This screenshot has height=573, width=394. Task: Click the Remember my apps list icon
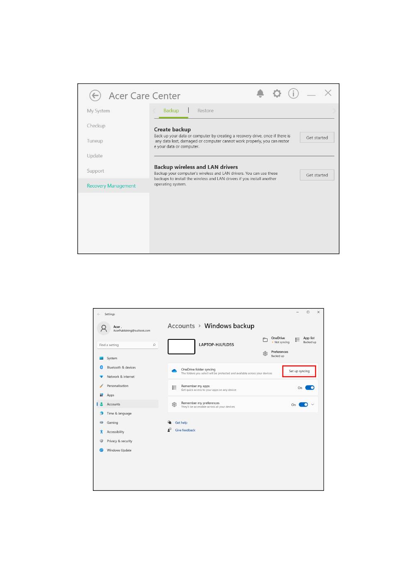(174, 388)
